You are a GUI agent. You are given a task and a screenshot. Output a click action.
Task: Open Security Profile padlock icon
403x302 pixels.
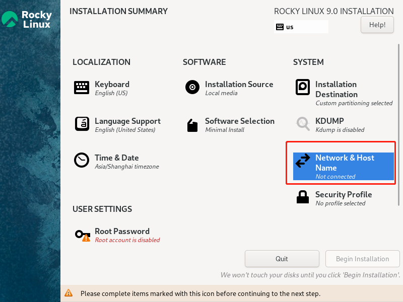pos(302,197)
